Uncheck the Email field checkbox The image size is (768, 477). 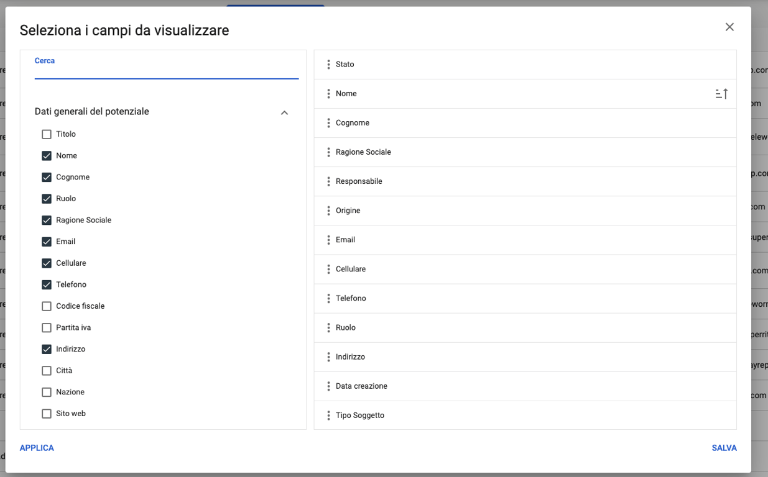click(47, 242)
